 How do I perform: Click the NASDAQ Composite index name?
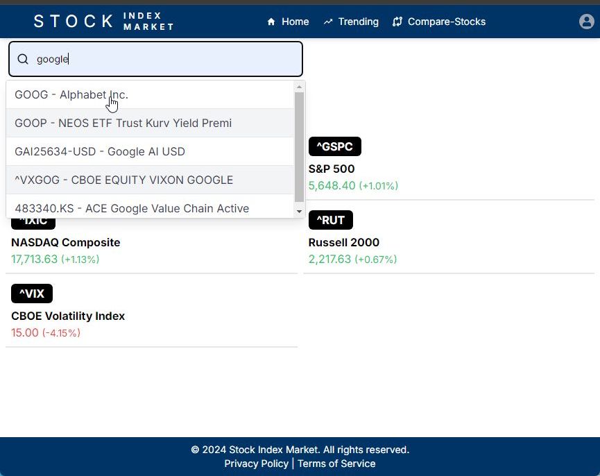point(65,242)
